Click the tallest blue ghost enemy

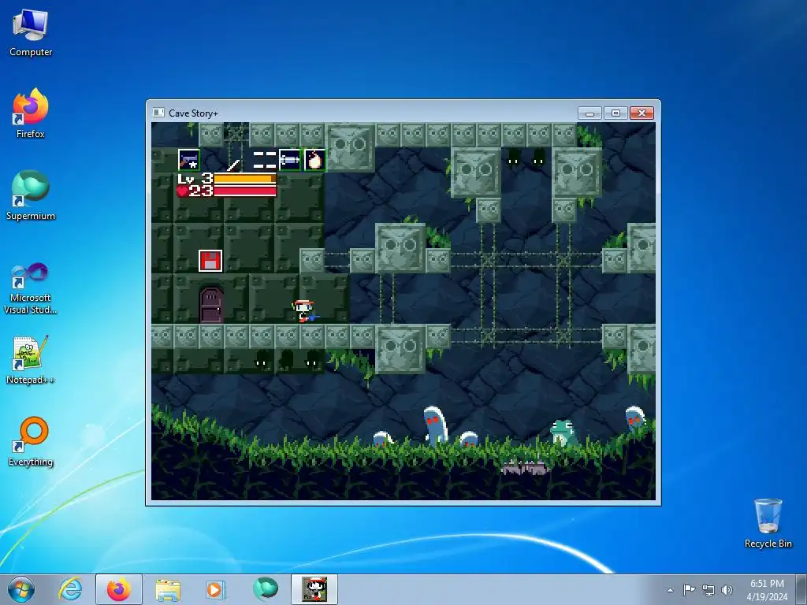point(435,425)
